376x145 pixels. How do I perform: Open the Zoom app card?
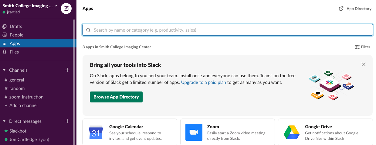coord(228,132)
